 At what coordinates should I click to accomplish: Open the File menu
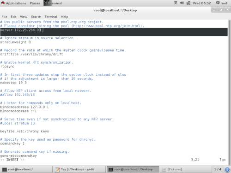(4, 17)
